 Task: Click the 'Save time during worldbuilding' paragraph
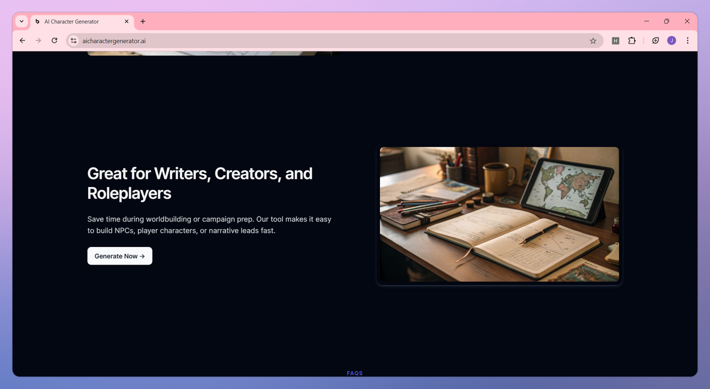pos(209,224)
